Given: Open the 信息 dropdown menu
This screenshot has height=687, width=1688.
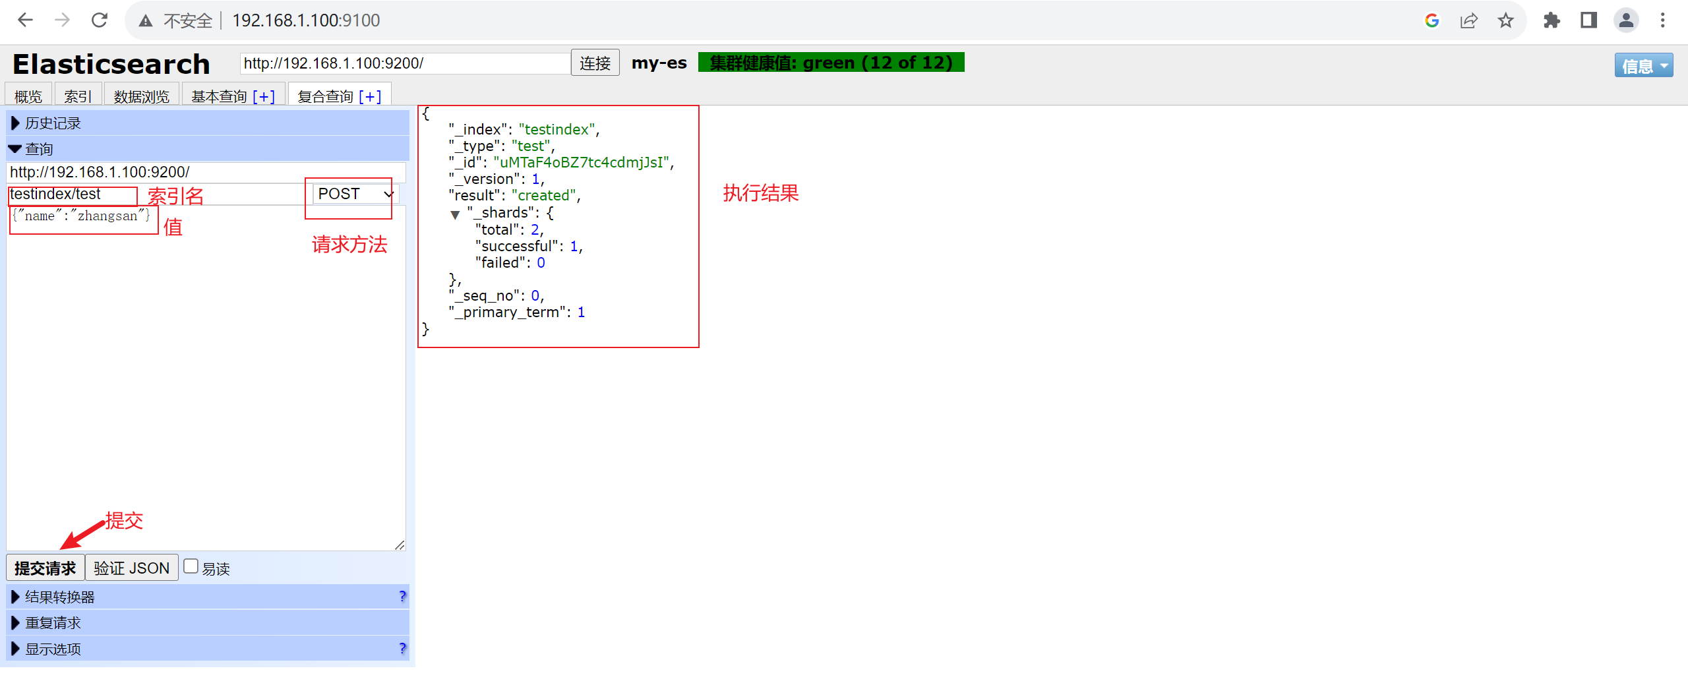Looking at the screenshot, I should (x=1643, y=65).
